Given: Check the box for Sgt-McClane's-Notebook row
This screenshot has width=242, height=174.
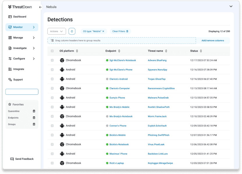Looking at the screenshot, I should pos(52,60).
